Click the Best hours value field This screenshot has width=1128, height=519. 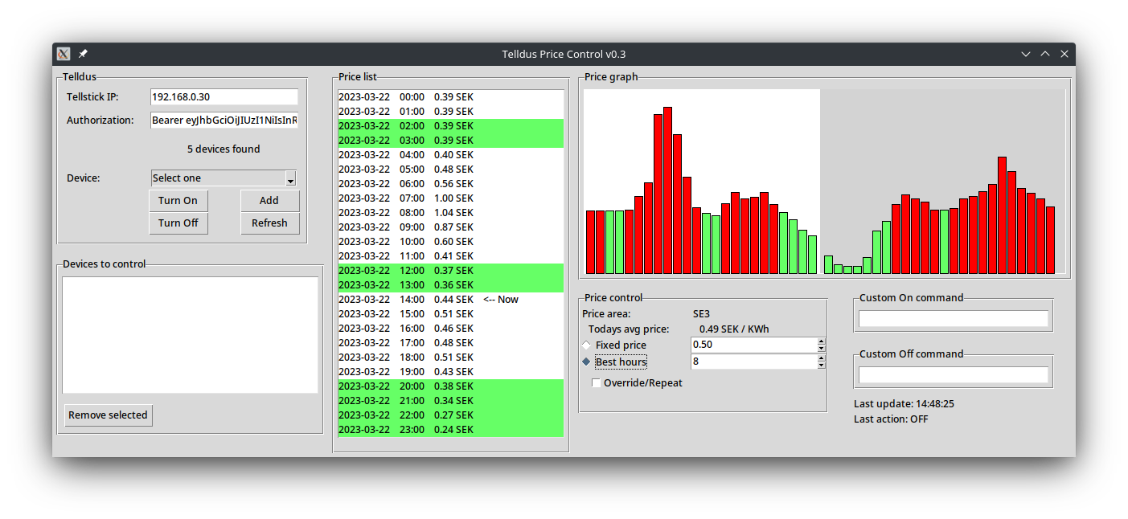(754, 362)
